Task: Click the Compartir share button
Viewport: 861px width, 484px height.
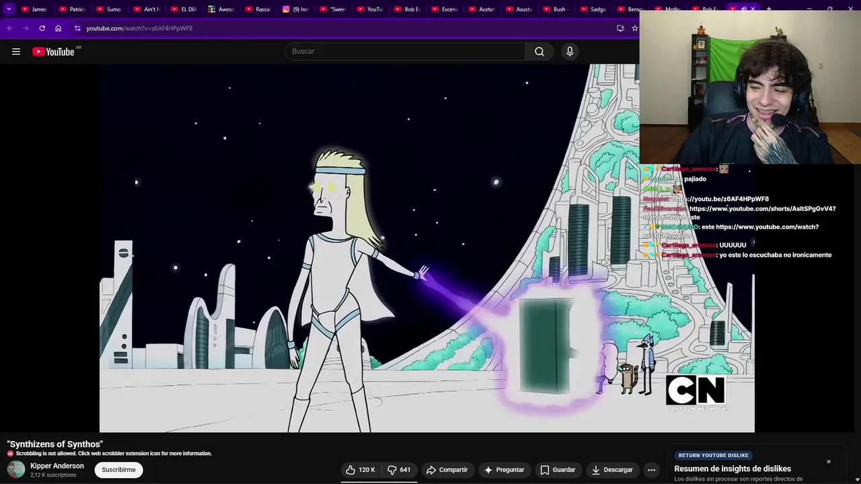Action: pos(447,470)
